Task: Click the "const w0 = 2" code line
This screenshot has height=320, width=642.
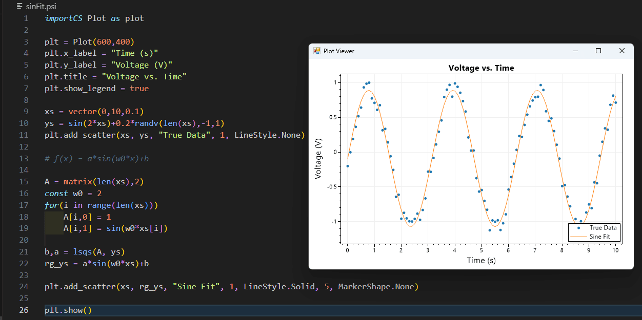Action: 73,194
